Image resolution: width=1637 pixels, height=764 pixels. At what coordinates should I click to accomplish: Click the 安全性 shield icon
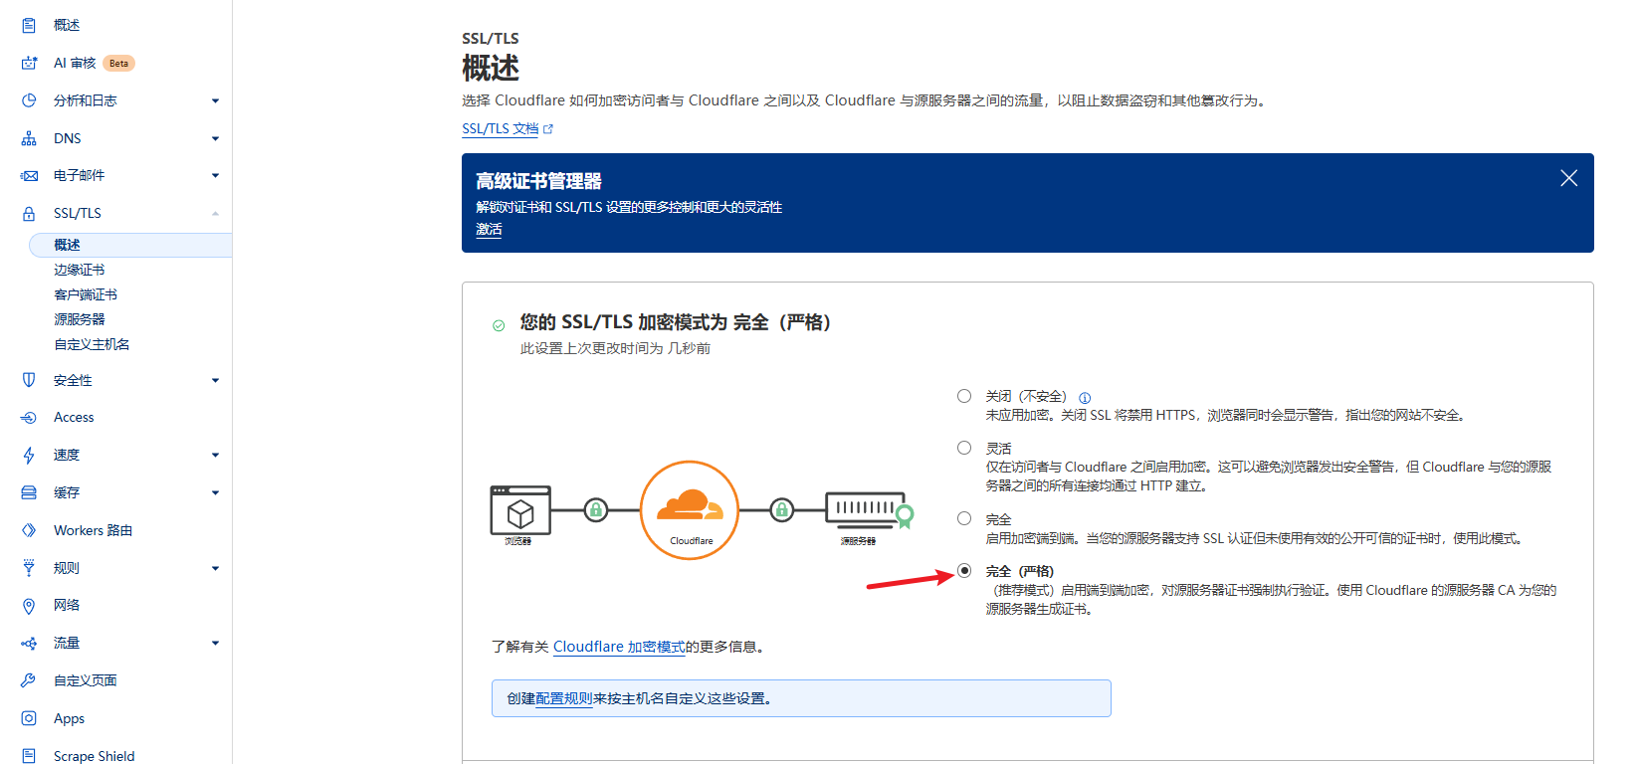coord(29,380)
